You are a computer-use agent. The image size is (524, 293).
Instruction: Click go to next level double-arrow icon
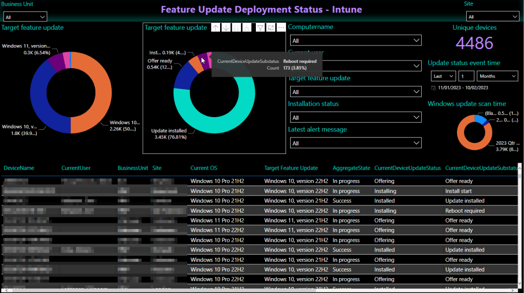(x=236, y=28)
